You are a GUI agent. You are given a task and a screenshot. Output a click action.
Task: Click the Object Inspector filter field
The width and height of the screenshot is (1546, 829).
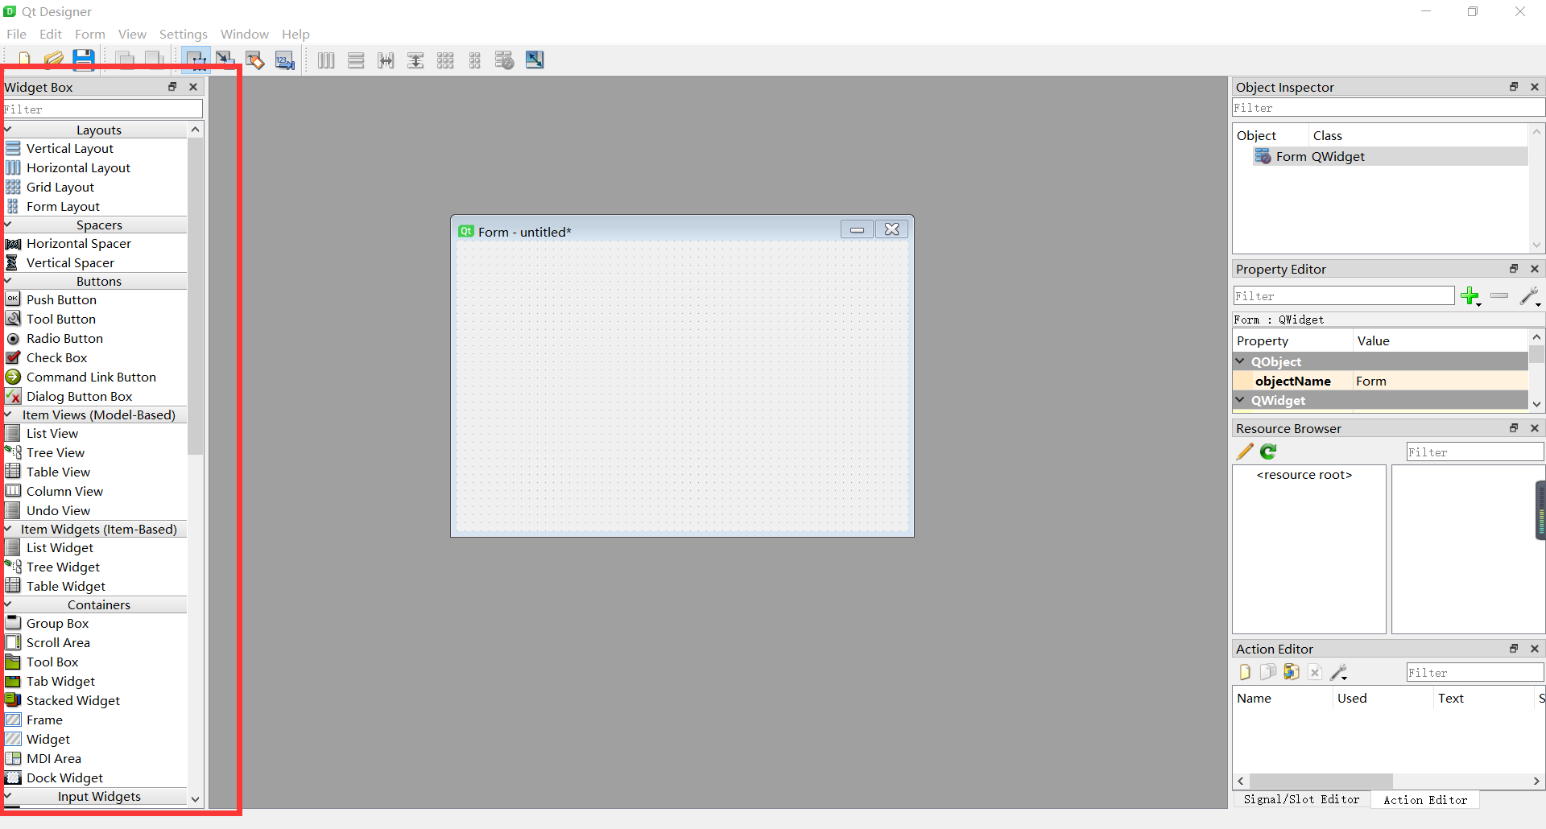tap(1388, 108)
